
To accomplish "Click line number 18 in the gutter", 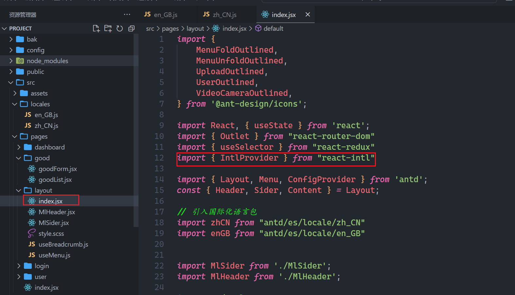I will coord(159,223).
